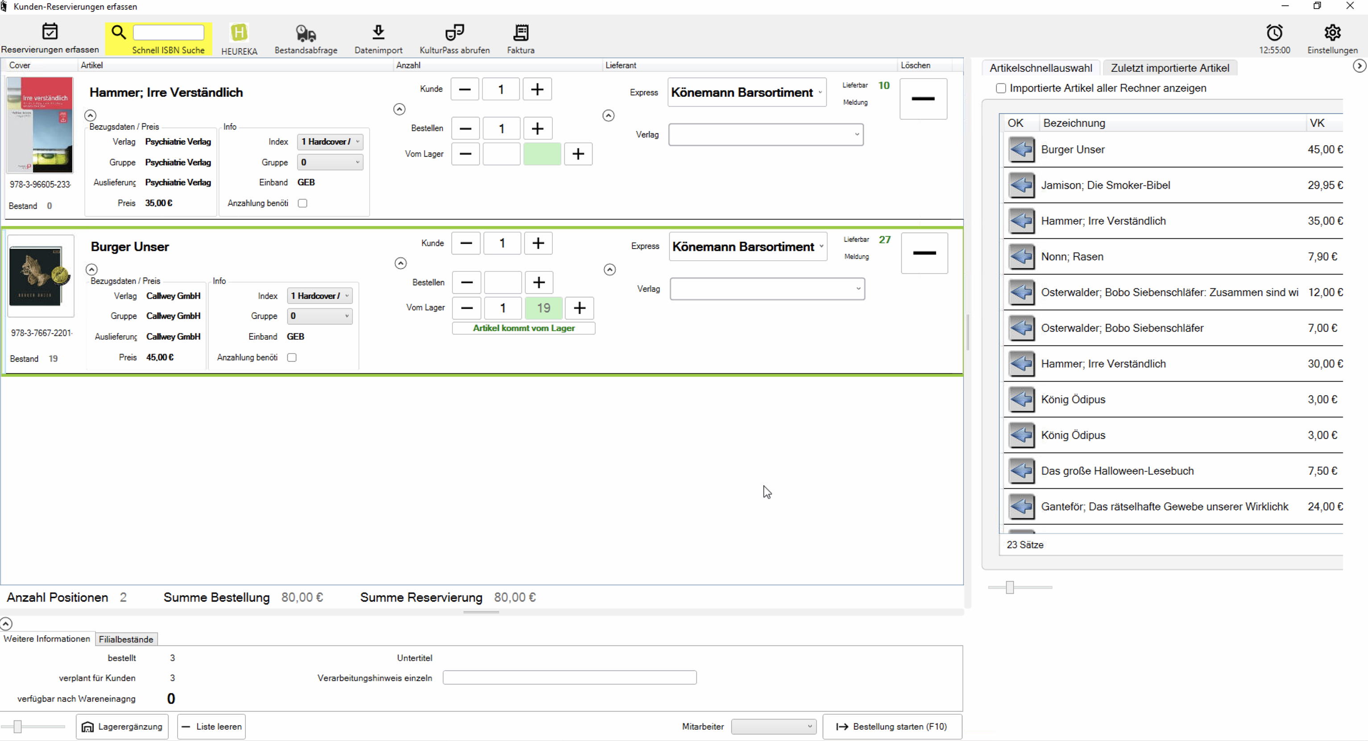Open Express supplier dropdown for Hammer; Irre Verständlich

(x=746, y=92)
